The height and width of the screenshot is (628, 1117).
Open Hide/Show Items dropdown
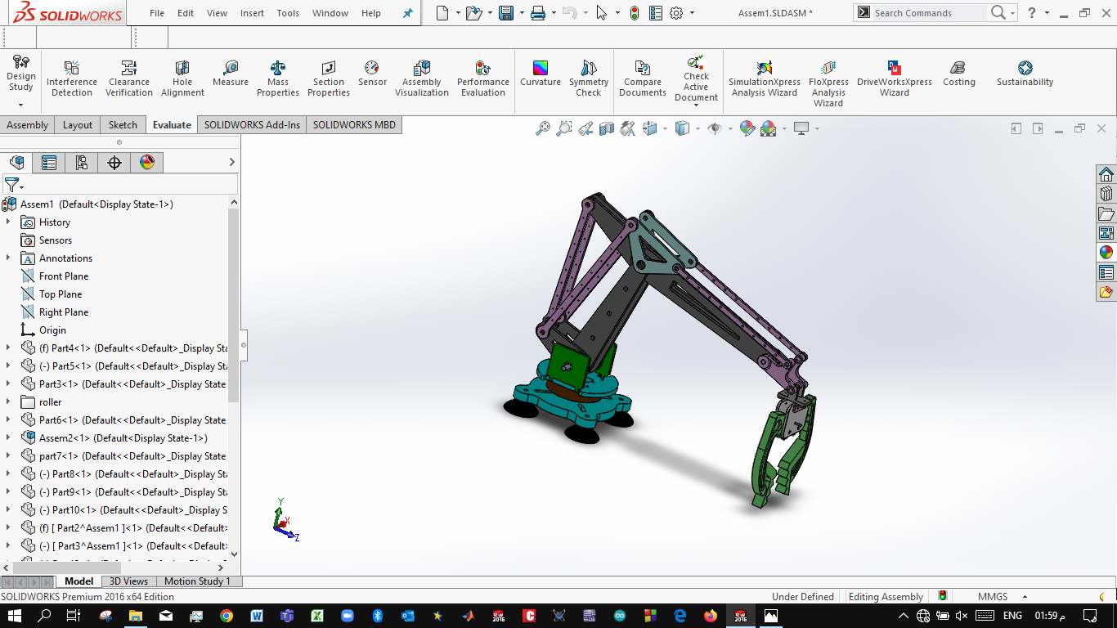click(x=729, y=128)
